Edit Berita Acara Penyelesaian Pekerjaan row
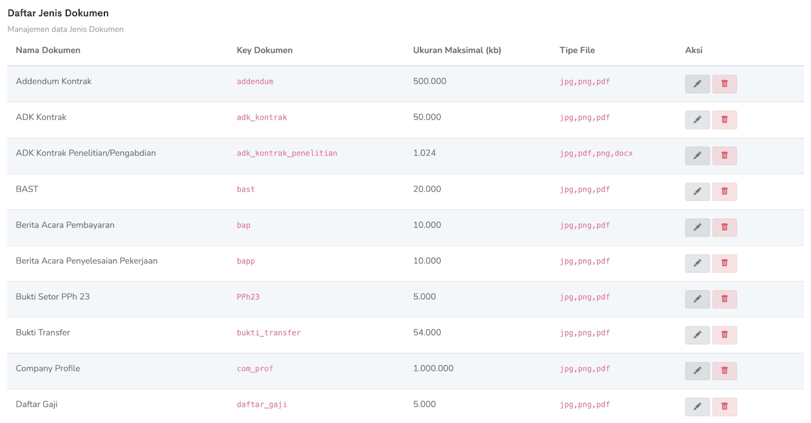This screenshot has width=811, height=423. pos(697,263)
